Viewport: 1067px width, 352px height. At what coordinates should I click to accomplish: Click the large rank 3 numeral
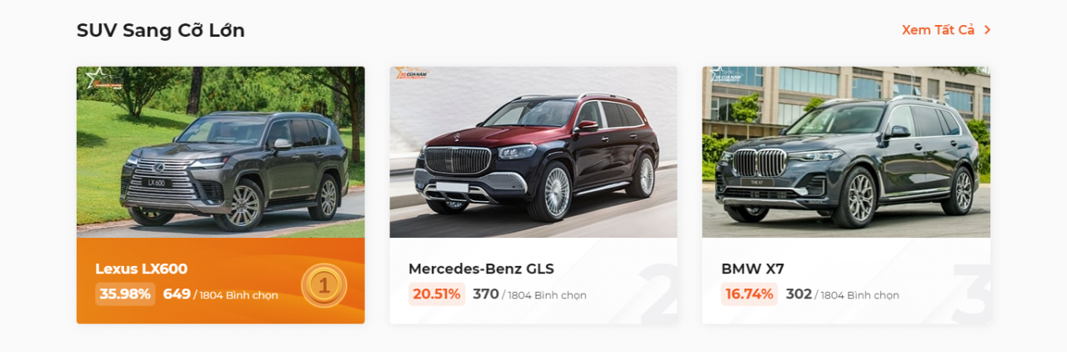tap(971, 293)
